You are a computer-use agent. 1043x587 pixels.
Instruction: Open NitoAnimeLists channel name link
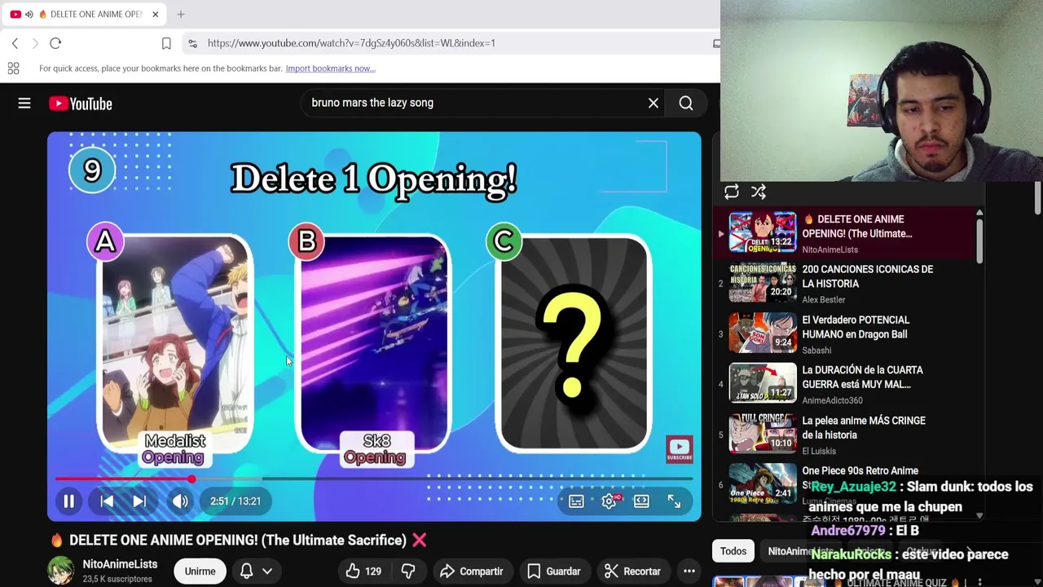(120, 564)
